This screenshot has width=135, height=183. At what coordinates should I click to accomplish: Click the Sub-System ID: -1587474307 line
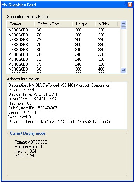click(33, 108)
